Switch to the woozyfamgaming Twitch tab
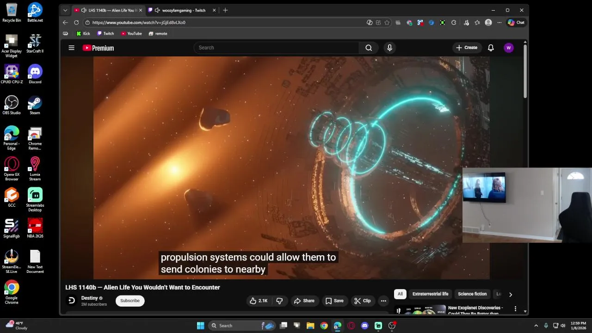Screen dimensions: 592x333 [x=181, y=10]
